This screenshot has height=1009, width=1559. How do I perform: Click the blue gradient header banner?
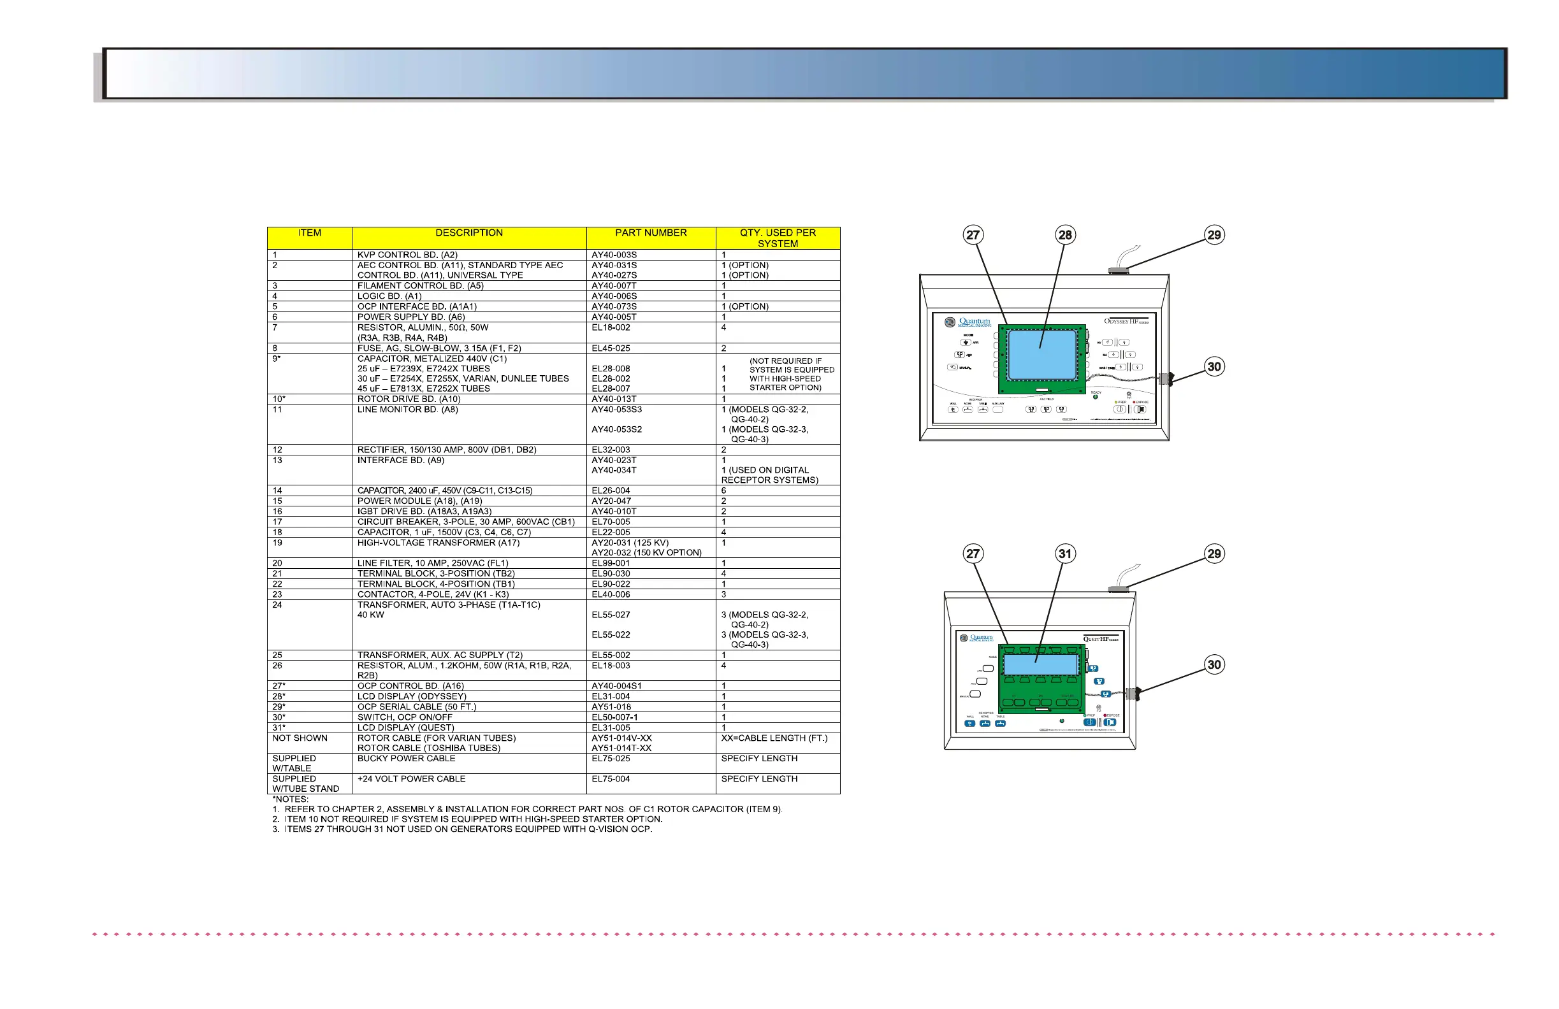pos(804,73)
